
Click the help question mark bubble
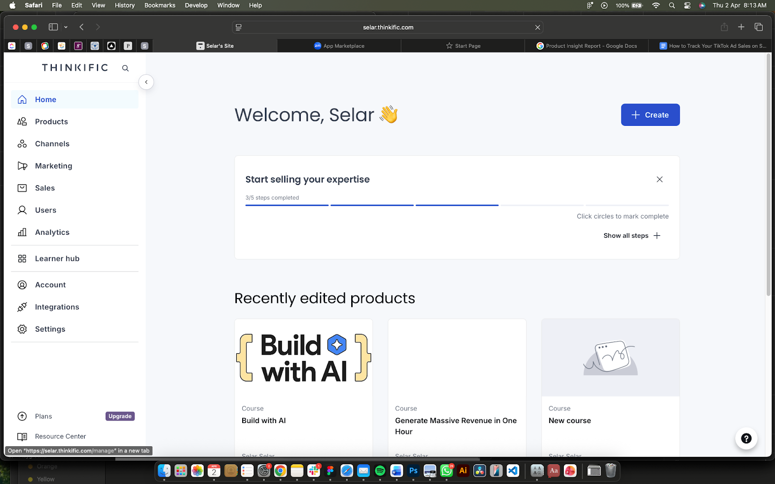[746, 439]
